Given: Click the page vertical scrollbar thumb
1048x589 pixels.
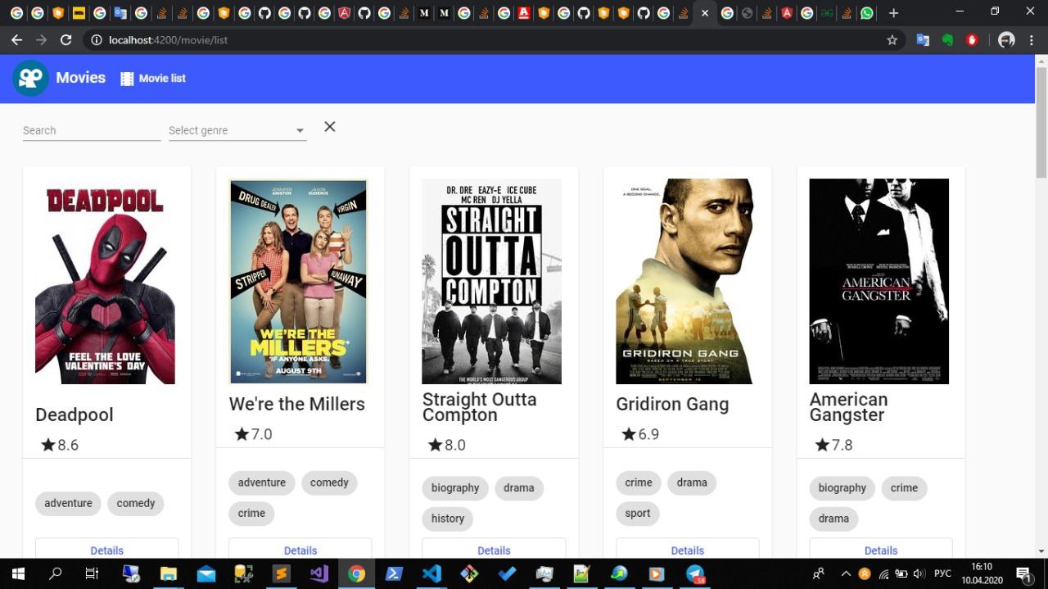Looking at the screenshot, I should click(1041, 123).
